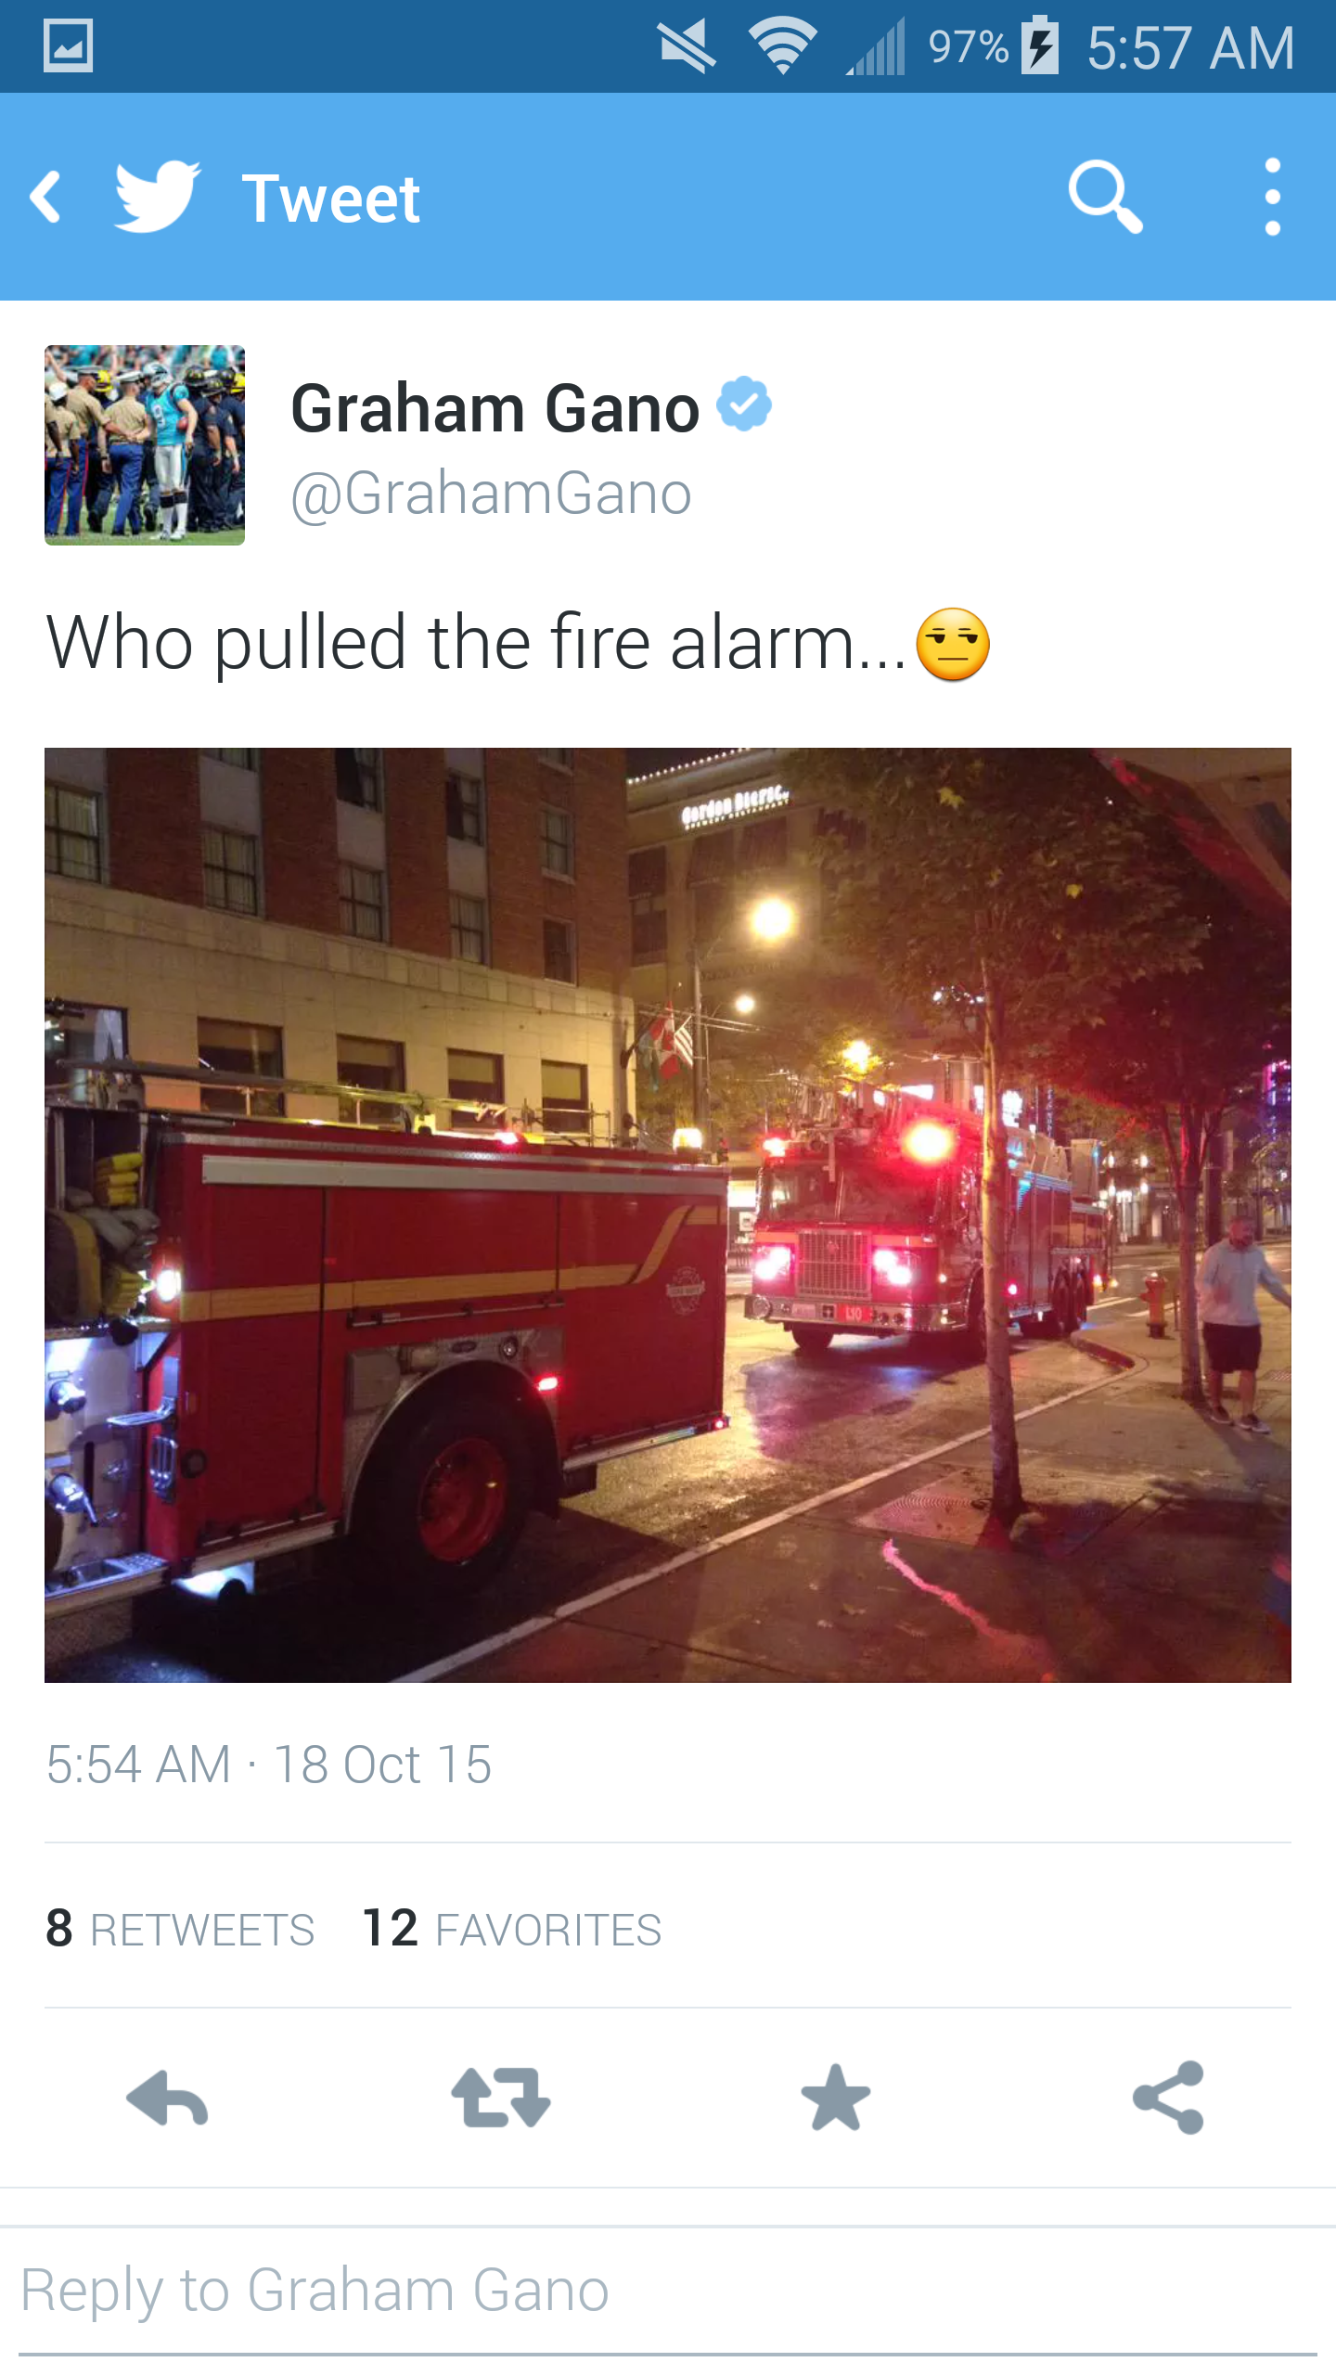Open search with the magnifier icon
The image size is (1336, 2375).
click(1104, 197)
